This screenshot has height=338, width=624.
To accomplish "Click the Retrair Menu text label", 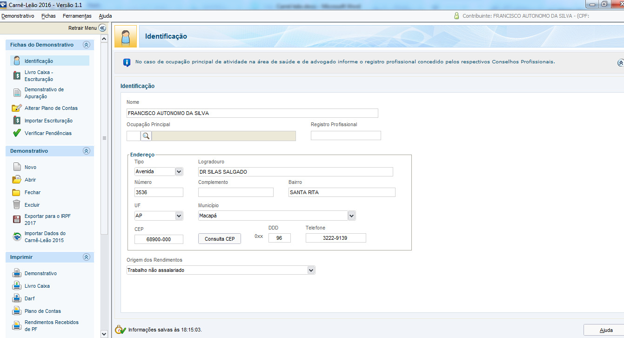I will pos(82,28).
